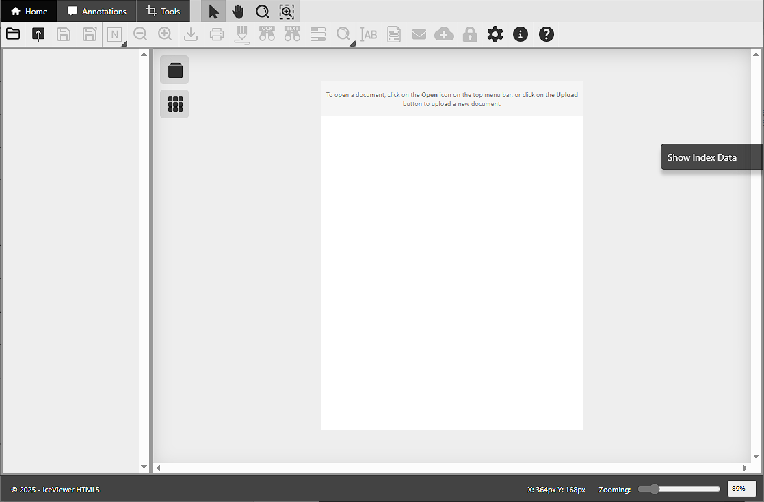This screenshot has width=764, height=502.
Task: Select the pointer arrow tool
Action: click(x=213, y=12)
